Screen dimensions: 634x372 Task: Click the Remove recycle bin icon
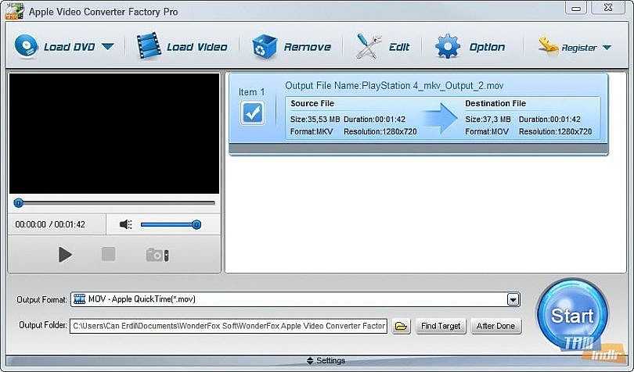pos(265,47)
